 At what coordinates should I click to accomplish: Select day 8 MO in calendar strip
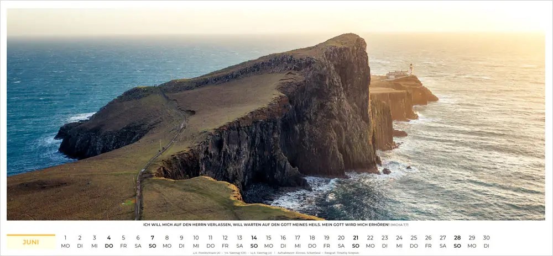pyautogui.click(x=167, y=242)
